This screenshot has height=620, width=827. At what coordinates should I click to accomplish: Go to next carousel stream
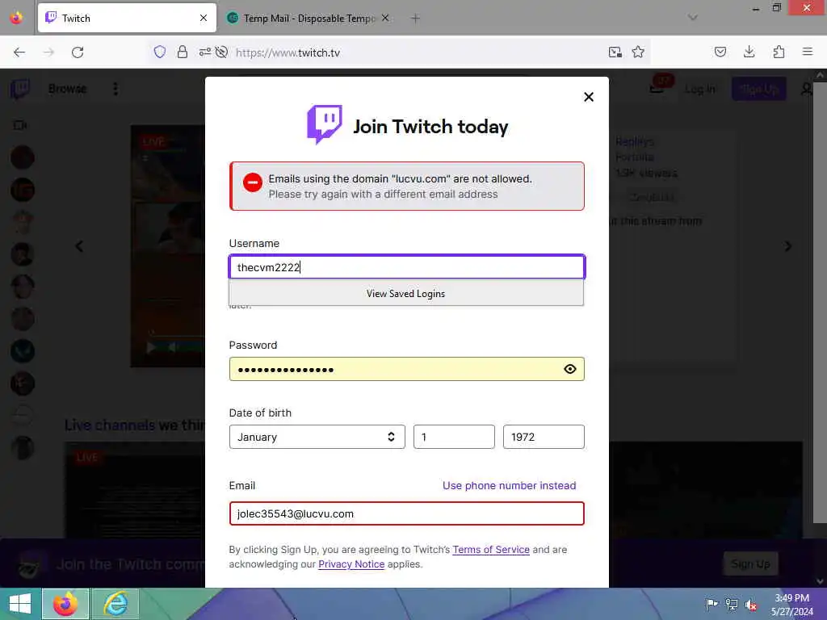pyautogui.click(x=788, y=246)
